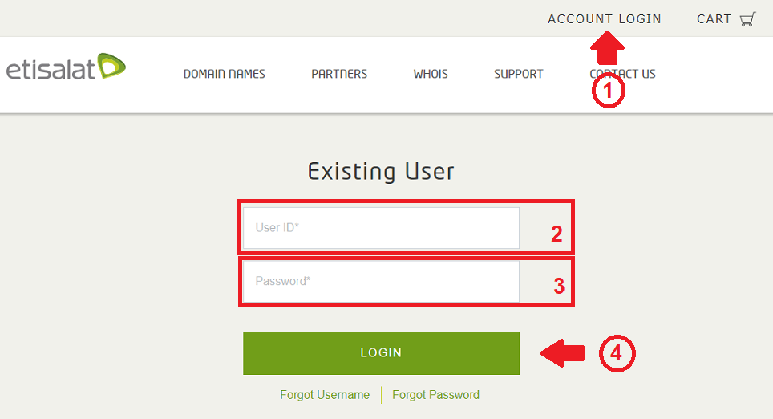The image size is (773, 419).
Task: Open the Support menu item
Action: point(518,74)
